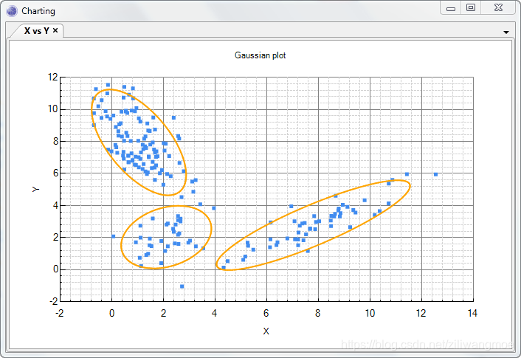Click the x-axis tick label "-2"
Viewport: 521px width, 358px height.
point(60,313)
